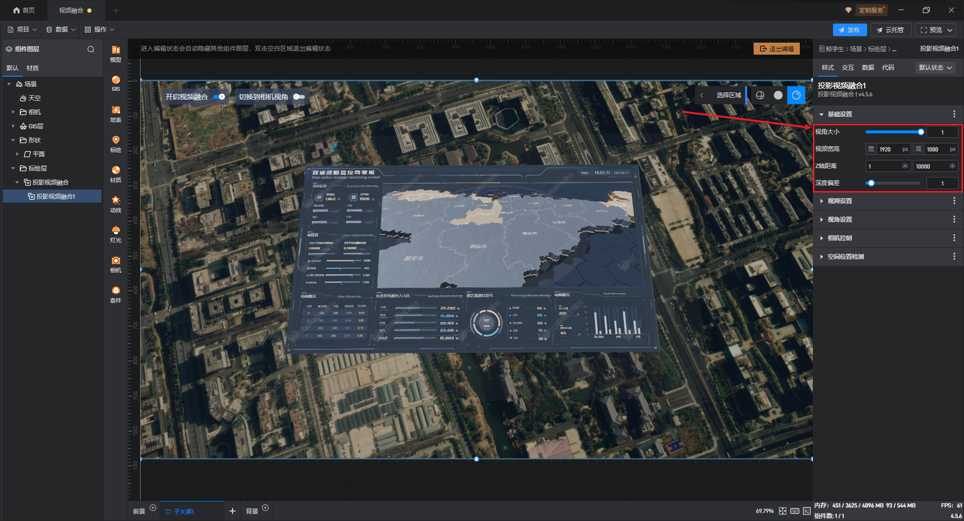
Task: Open the 默认状态 dropdown
Action: tap(935, 68)
